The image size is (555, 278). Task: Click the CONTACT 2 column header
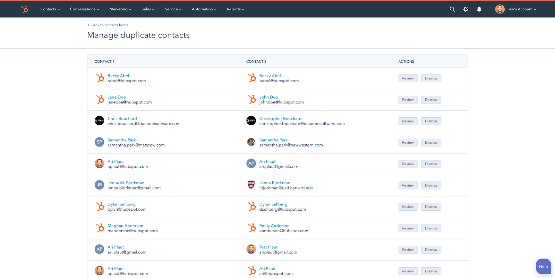point(256,62)
